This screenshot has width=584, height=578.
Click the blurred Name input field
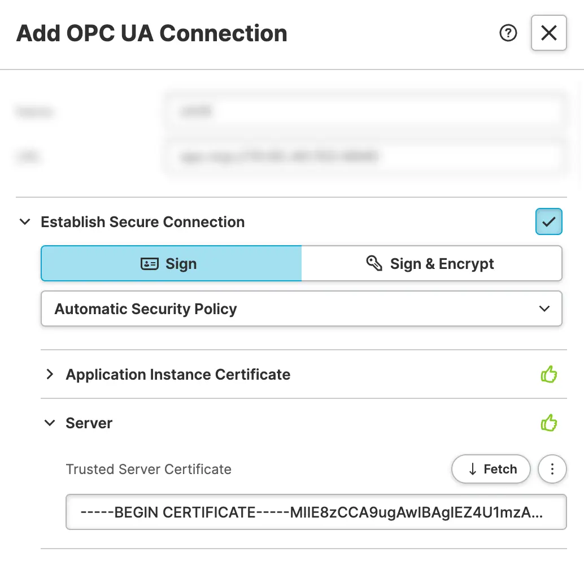364,112
